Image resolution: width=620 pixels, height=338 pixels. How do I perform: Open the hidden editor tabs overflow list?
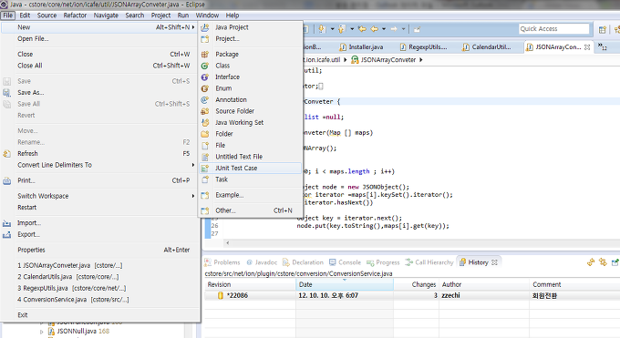coord(602,46)
